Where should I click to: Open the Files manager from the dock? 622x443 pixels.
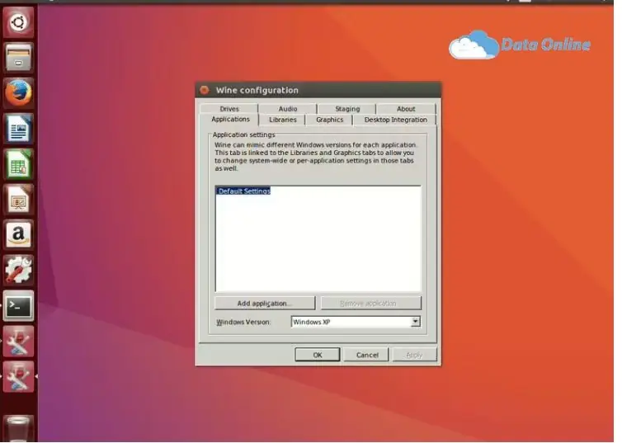coord(18,58)
